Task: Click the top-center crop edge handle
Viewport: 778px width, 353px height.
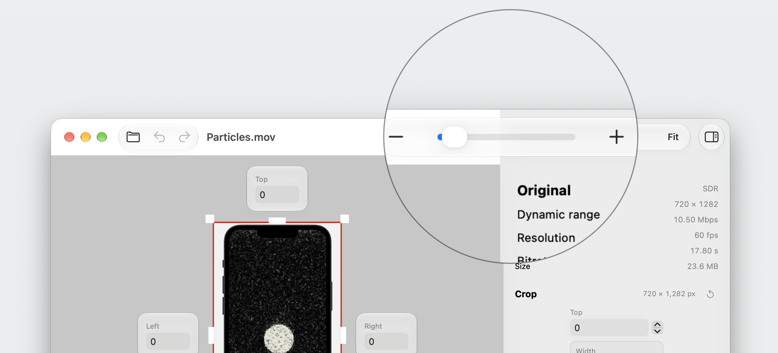Action: point(277,220)
